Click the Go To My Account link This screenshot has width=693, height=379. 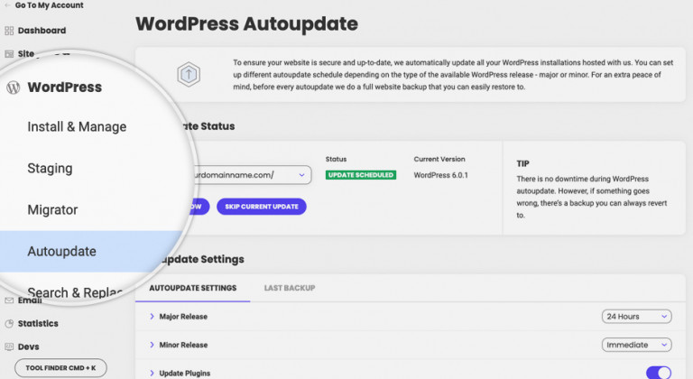pyautogui.click(x=49, y=5)
